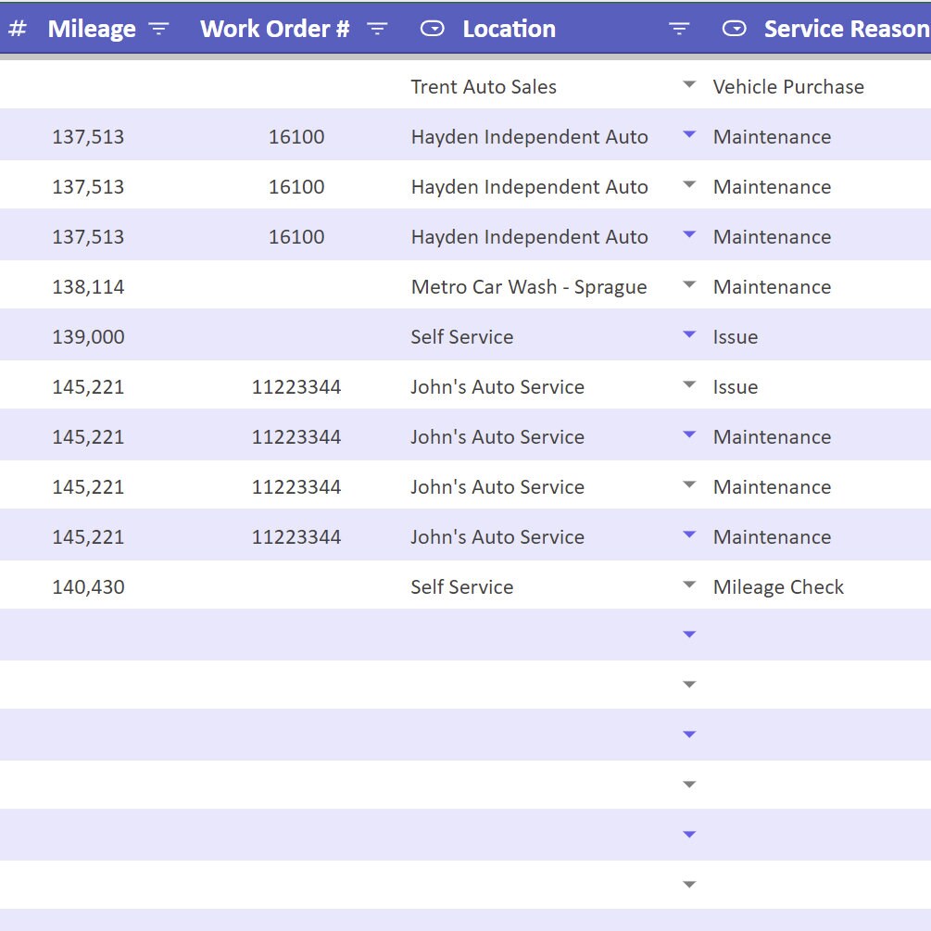Expand dropdown on first Hayden Independent Auto row

click(x=688, y=134)
